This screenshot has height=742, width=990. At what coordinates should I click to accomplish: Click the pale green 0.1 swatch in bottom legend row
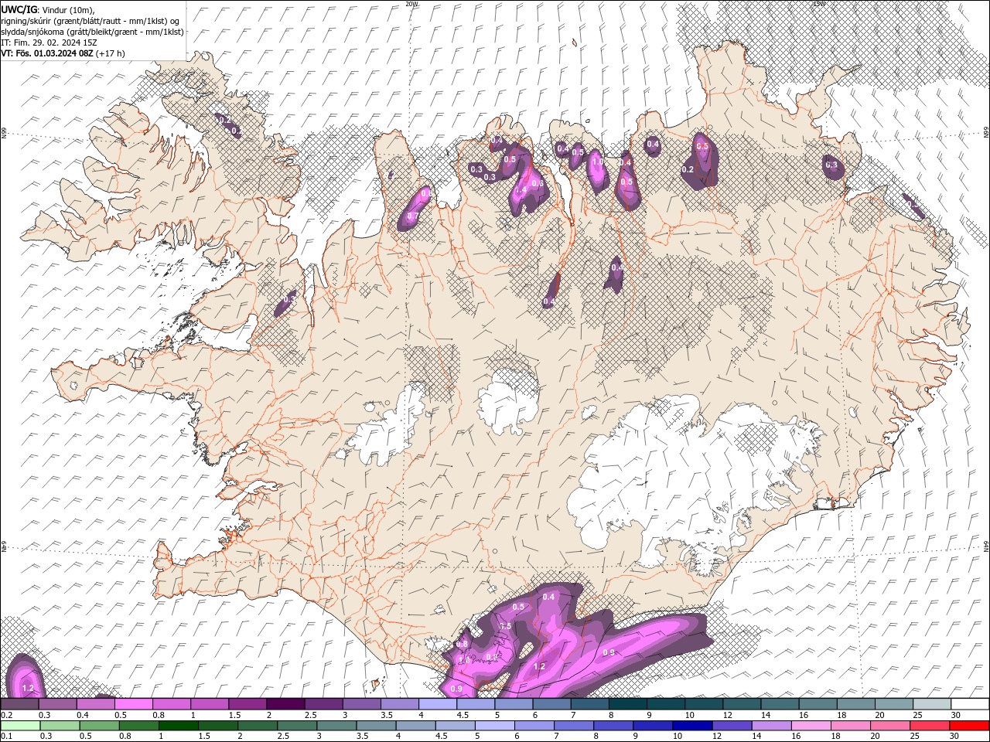tap(19, 726)
